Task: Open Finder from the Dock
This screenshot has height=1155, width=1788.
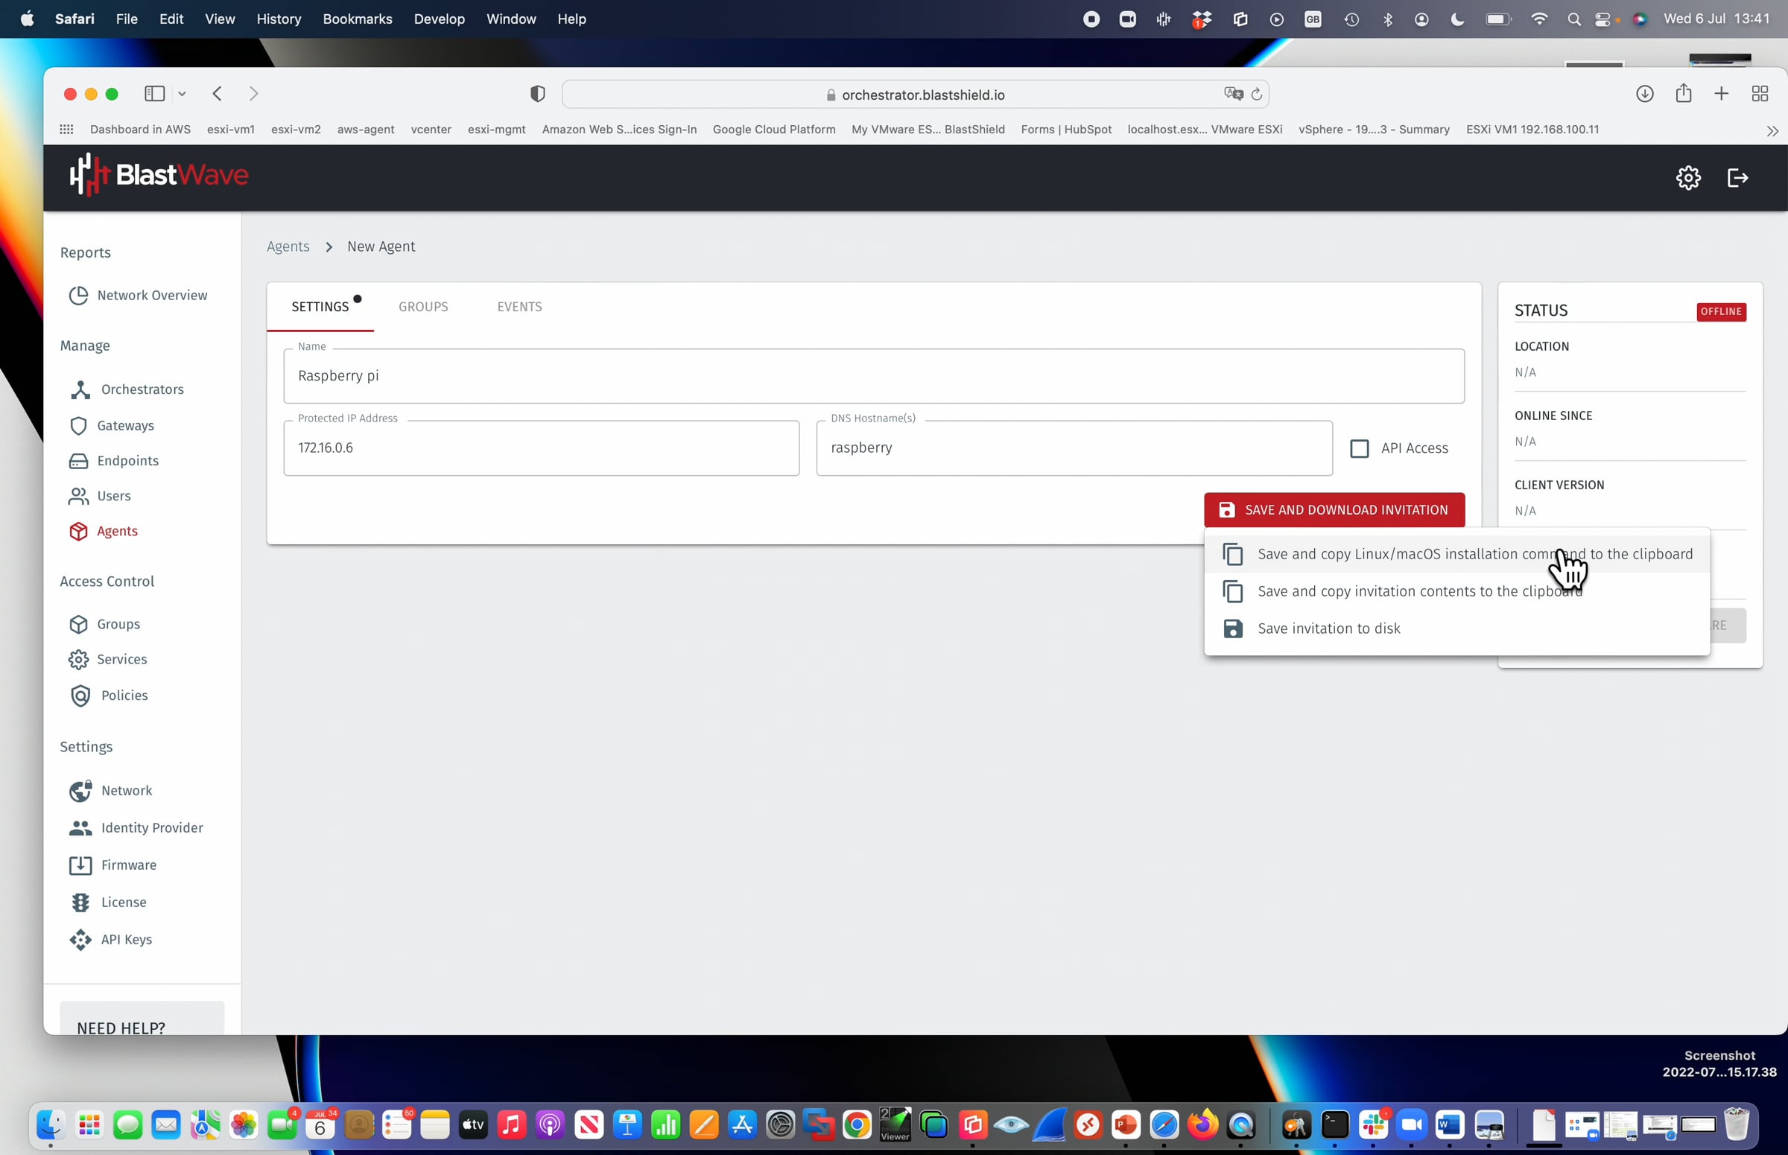Action: coord(50,1125)
